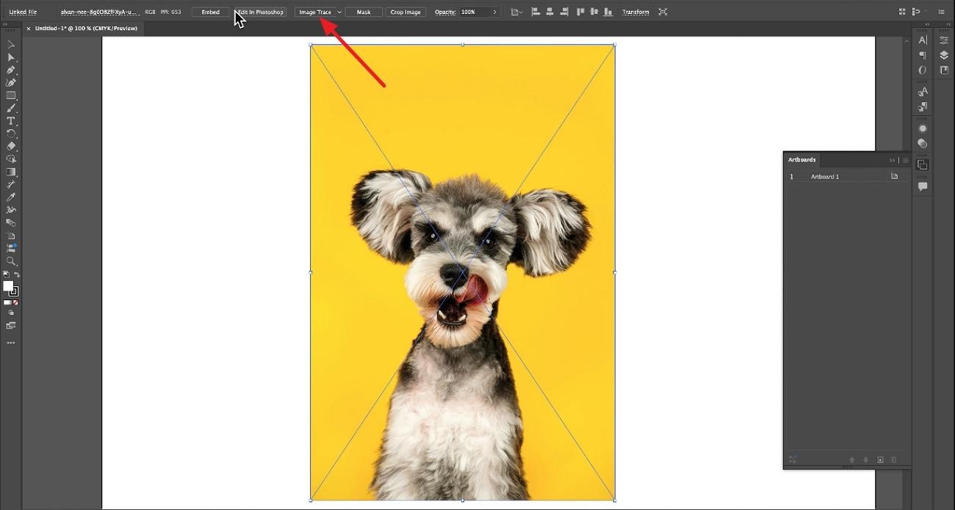Select the Eraser tool

pyautogui.click(x=10, y=146)
